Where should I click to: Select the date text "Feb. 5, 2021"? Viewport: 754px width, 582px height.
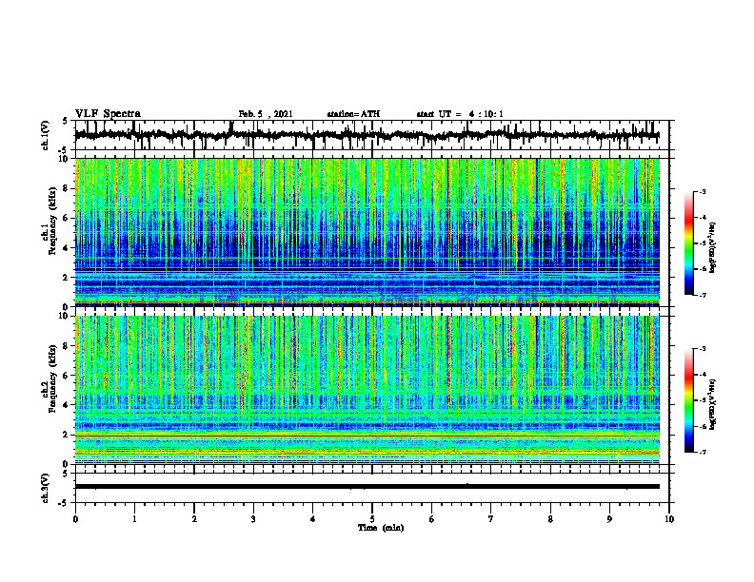click(266, 114)
